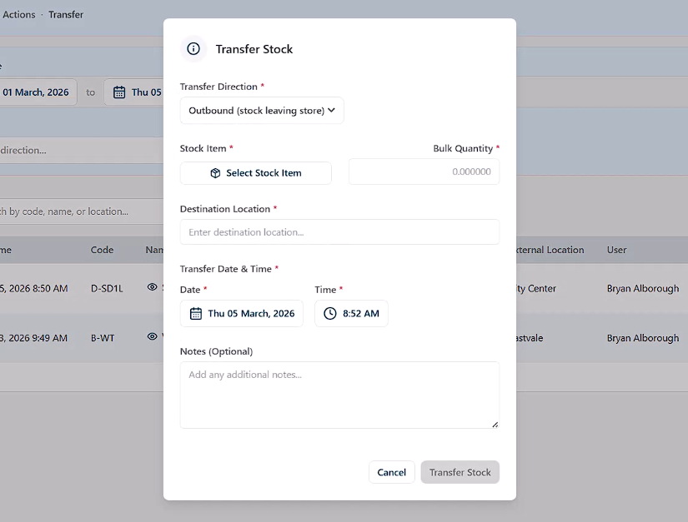688x522 pixels.
Task: Click the calendar icon in the Date field
Action: pyautogui.click(x=196, y=314)
